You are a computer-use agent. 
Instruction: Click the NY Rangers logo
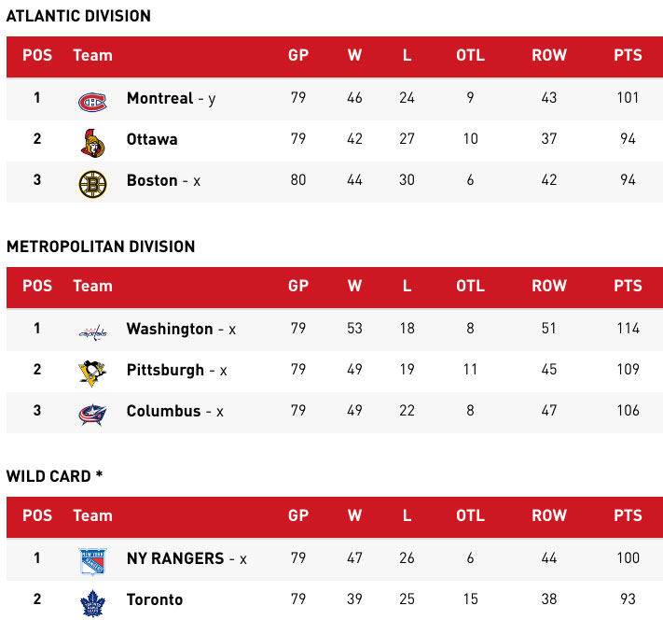[92, 560]
